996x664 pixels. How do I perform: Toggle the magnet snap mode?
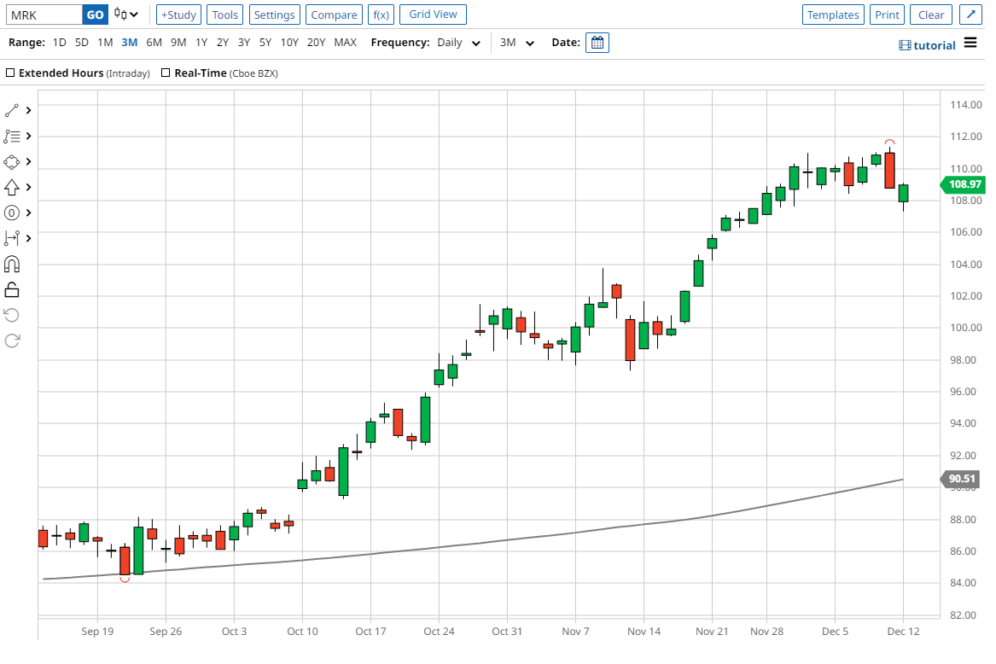[12, 265]
